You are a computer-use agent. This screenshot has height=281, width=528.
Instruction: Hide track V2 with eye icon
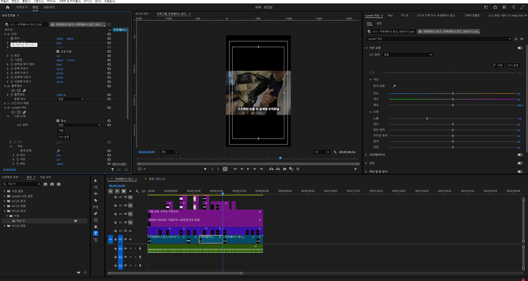130,231
